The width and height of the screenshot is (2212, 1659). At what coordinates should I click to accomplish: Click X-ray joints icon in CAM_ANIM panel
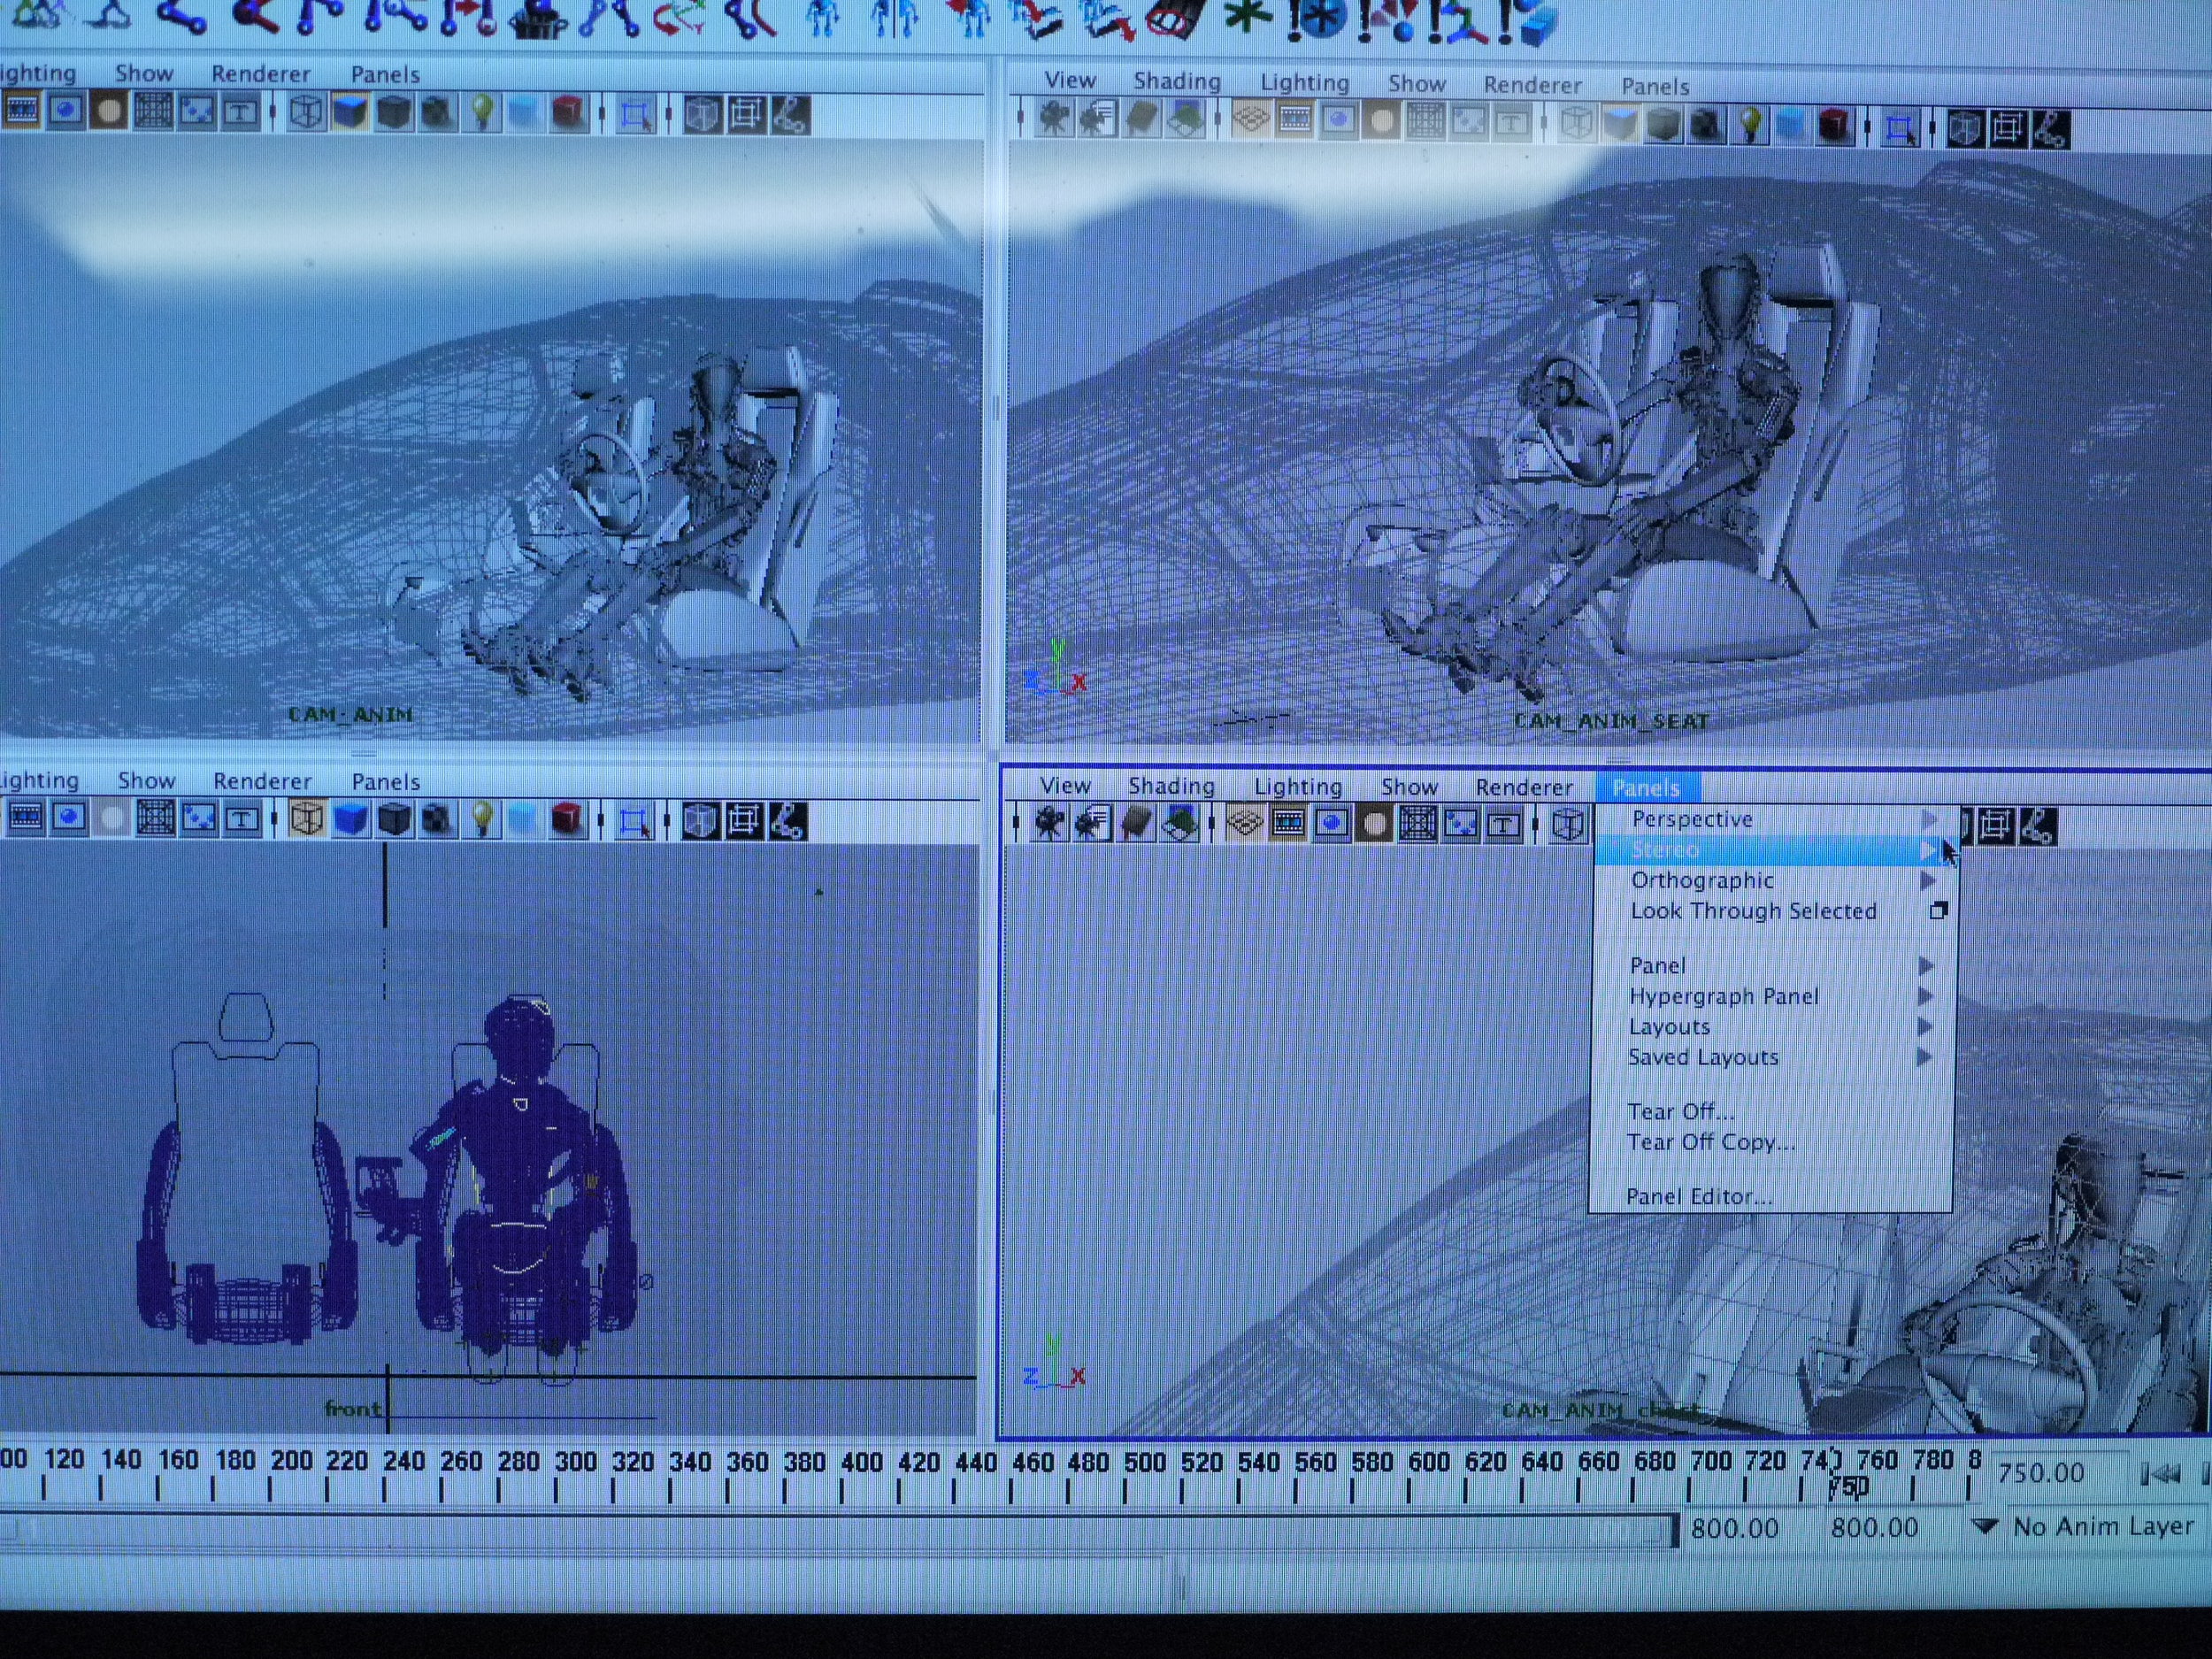point(789,116)
